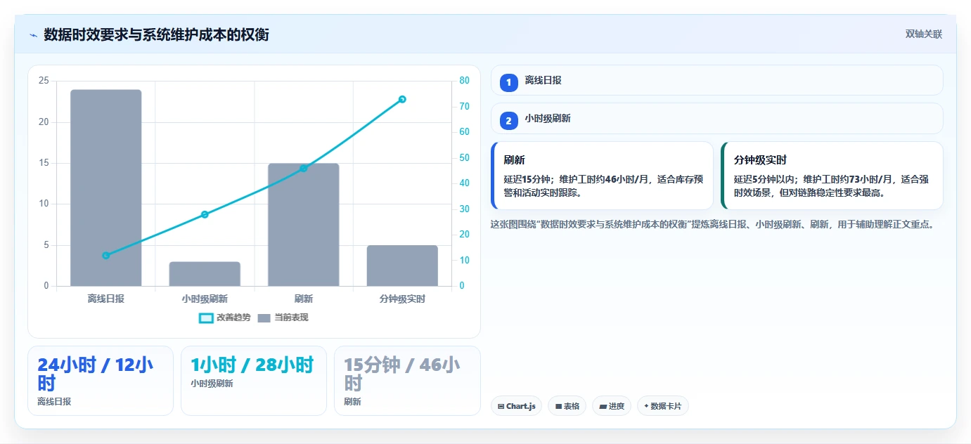This screenshot has width=971, height=444.
Task: Click the Chart.js tag chip
Action: click(x=516, y=406)
